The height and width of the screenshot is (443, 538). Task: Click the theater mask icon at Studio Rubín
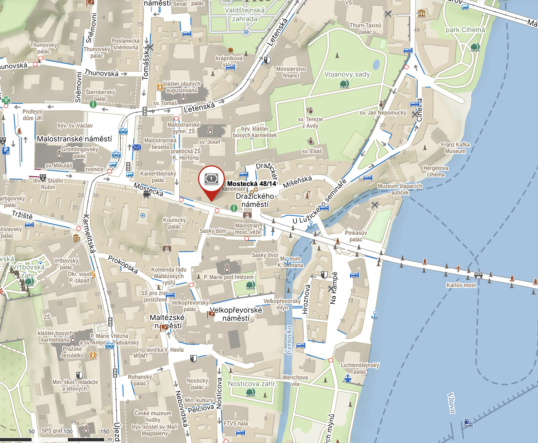pyautogui.click(x=43, y=178)
